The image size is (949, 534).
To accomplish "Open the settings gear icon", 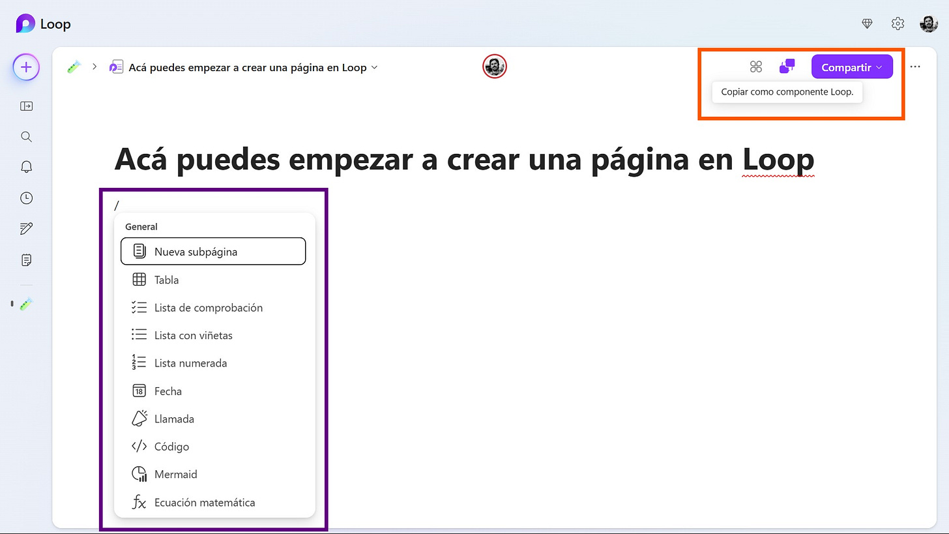I will tap(898, 24).
